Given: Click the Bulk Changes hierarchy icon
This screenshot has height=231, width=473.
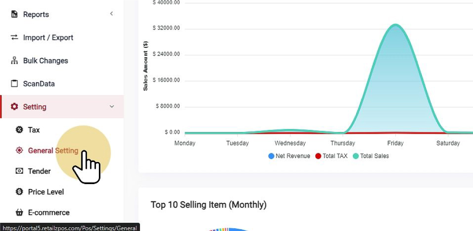Looking at the screenshot, I should 14,60.
